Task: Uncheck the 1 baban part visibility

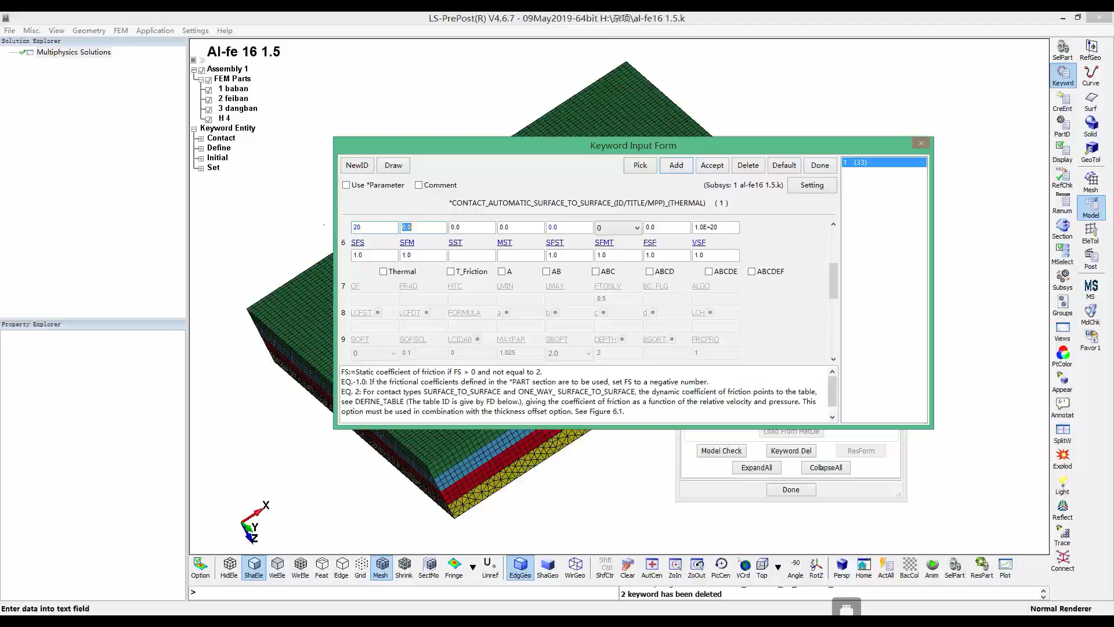Action: (209, 89)
